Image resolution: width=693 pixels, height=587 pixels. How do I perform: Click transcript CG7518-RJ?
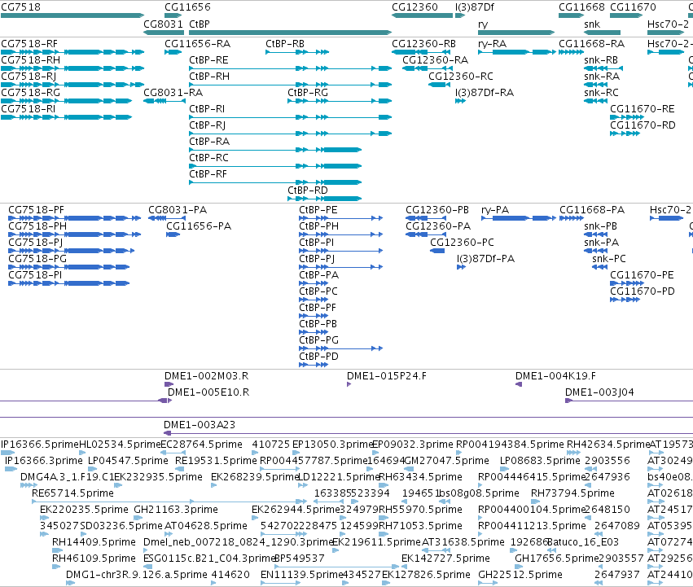[x=72, y=85]
